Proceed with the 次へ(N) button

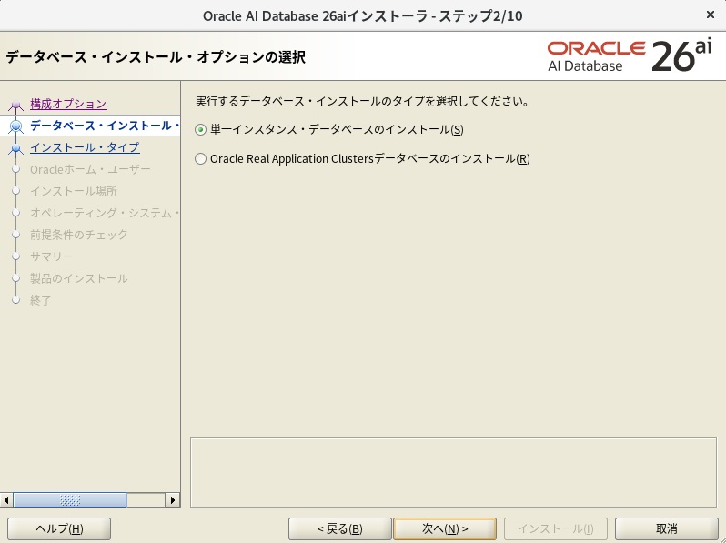point(445,528)
